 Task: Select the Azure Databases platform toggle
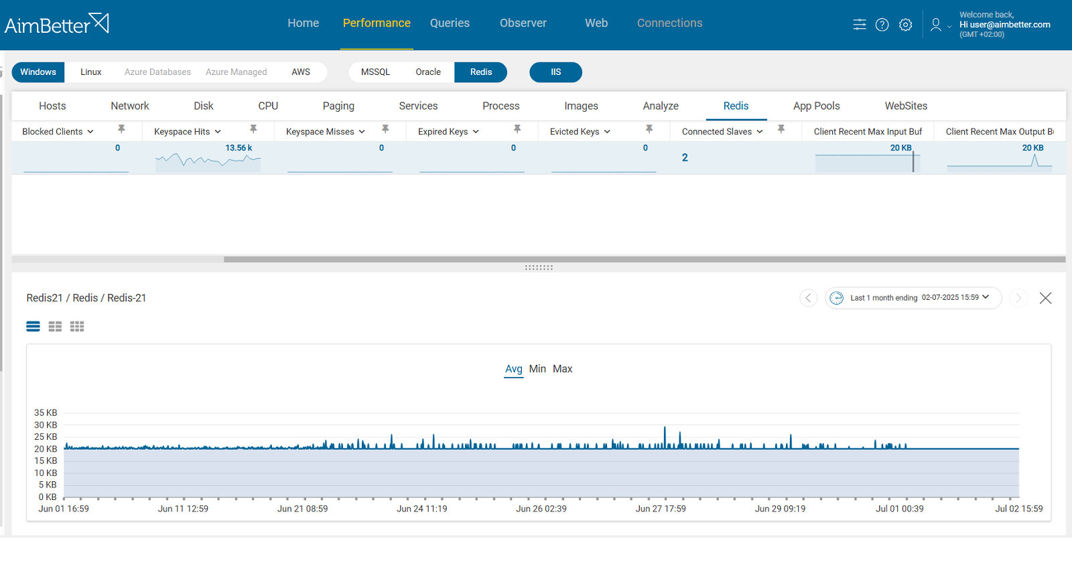click(x=157, y=72)
